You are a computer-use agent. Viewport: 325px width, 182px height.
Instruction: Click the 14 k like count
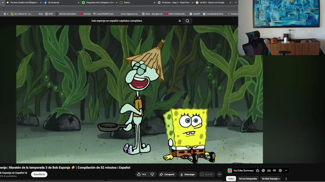tap(144, 174)
